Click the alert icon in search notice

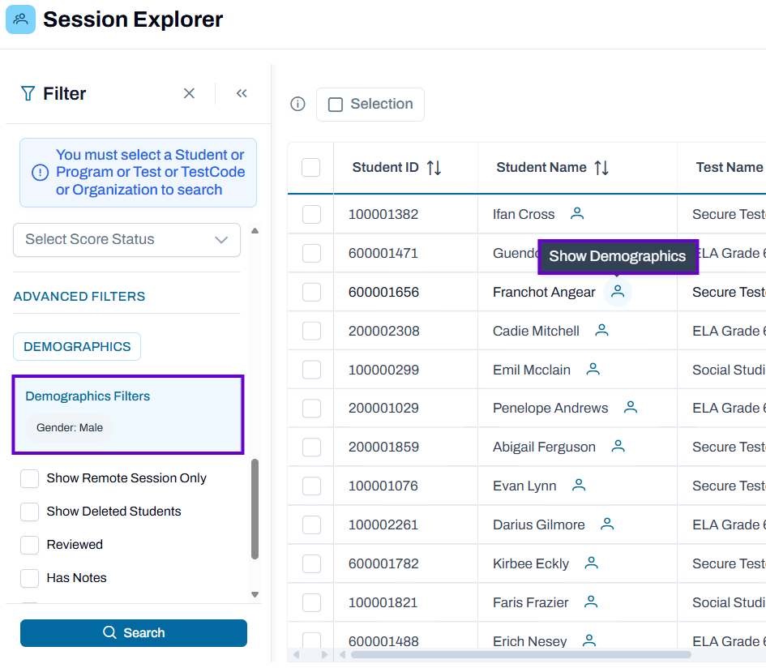point(40,173)
